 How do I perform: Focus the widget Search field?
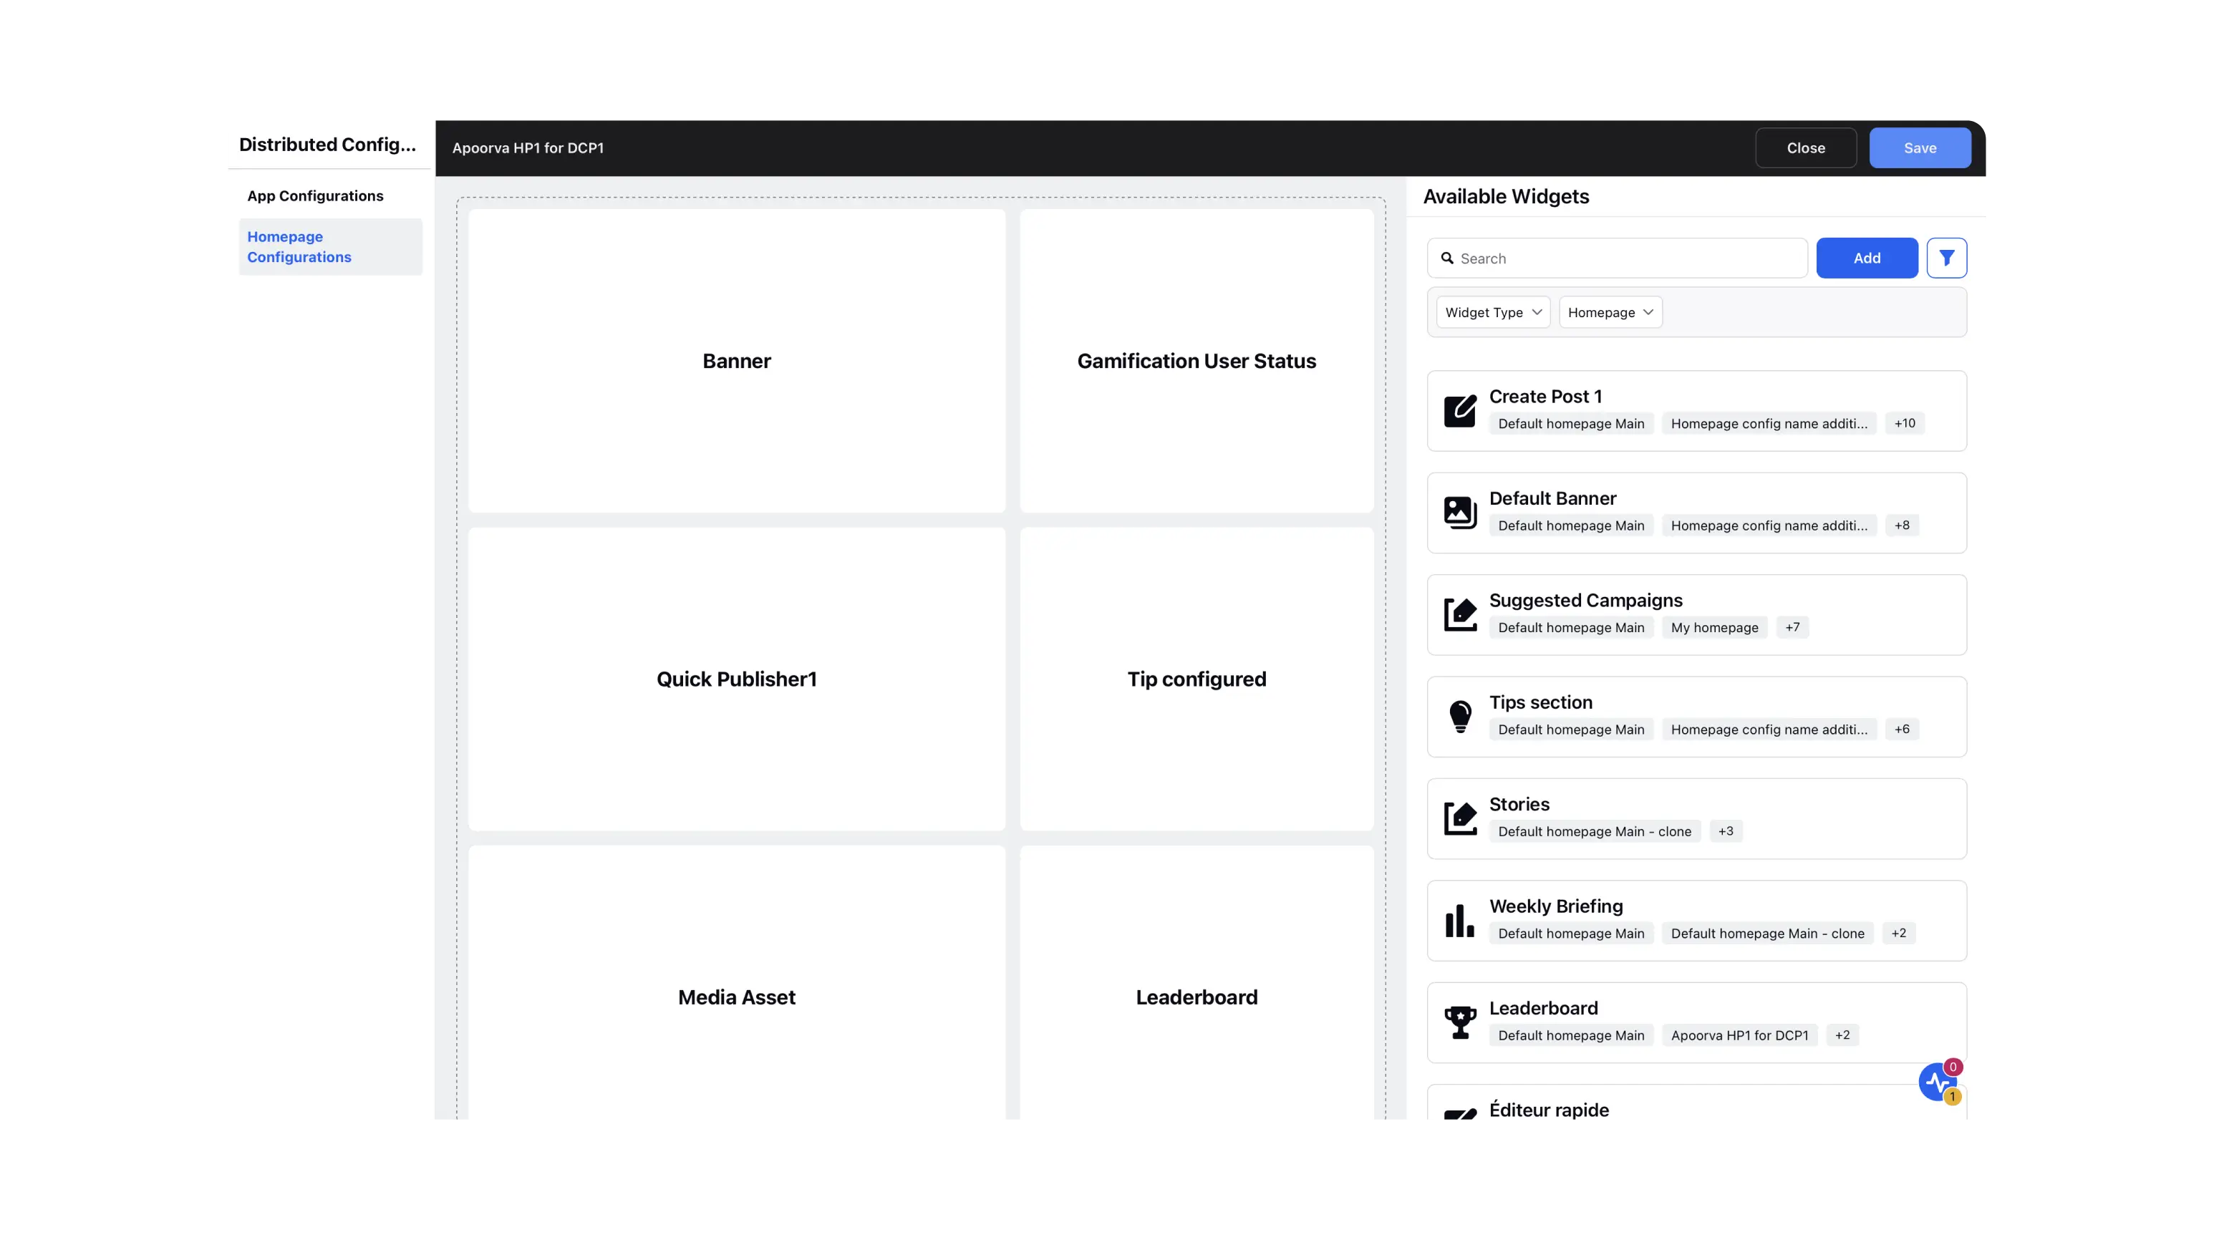click(1617, 258)
